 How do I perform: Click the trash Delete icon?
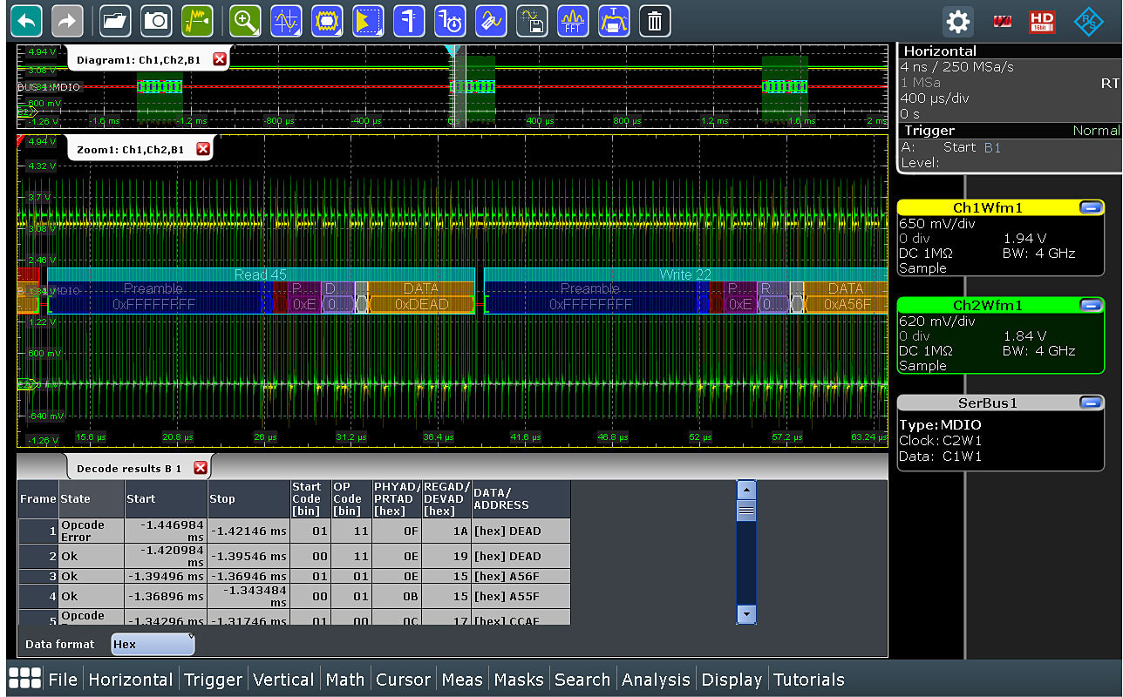point(655,20)
